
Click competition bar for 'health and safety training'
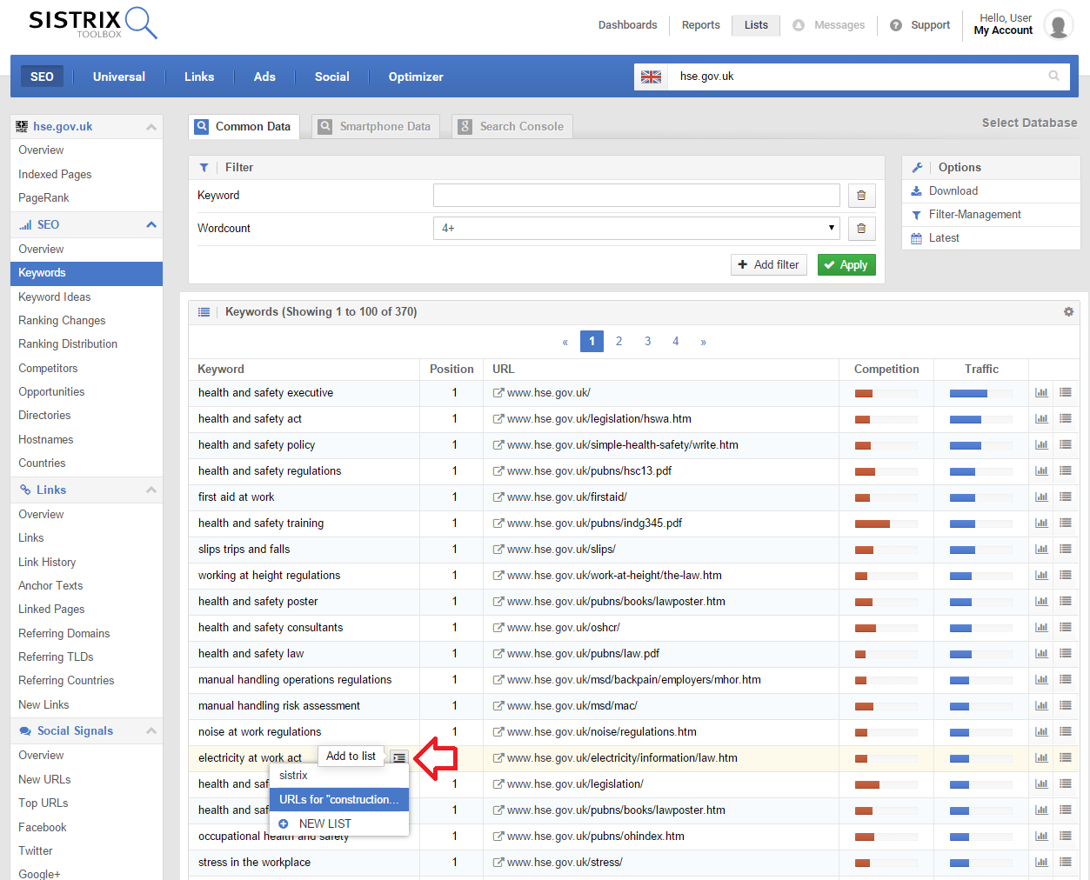886,523
